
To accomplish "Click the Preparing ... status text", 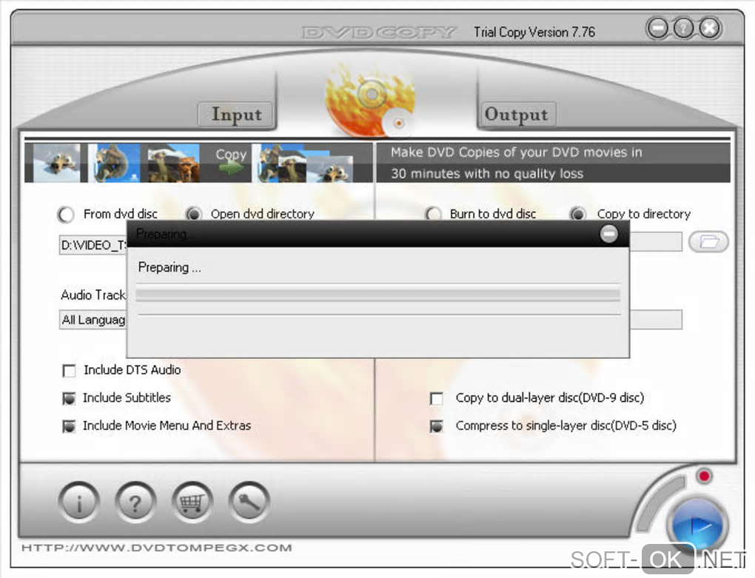I will pyautogui.click(x=170, y=268).
